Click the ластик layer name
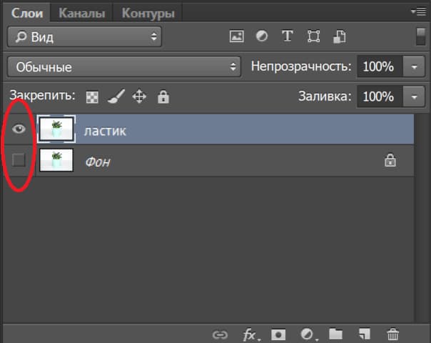The height and width of the screenshot is (343, 431). pyautogui.click(x=105, y=131)
